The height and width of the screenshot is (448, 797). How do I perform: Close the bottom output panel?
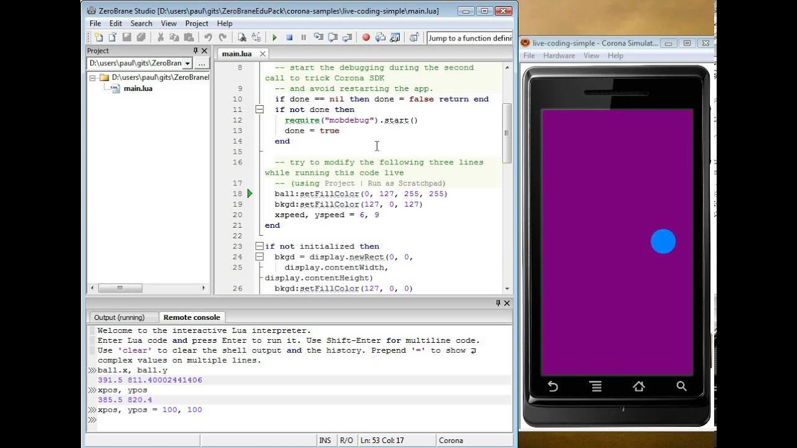click(x=507, y=303)
